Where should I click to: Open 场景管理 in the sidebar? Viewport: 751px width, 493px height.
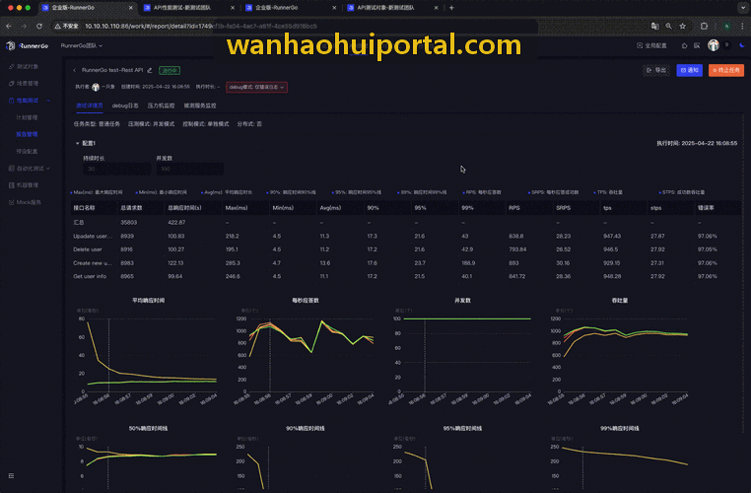coord(24,84)
